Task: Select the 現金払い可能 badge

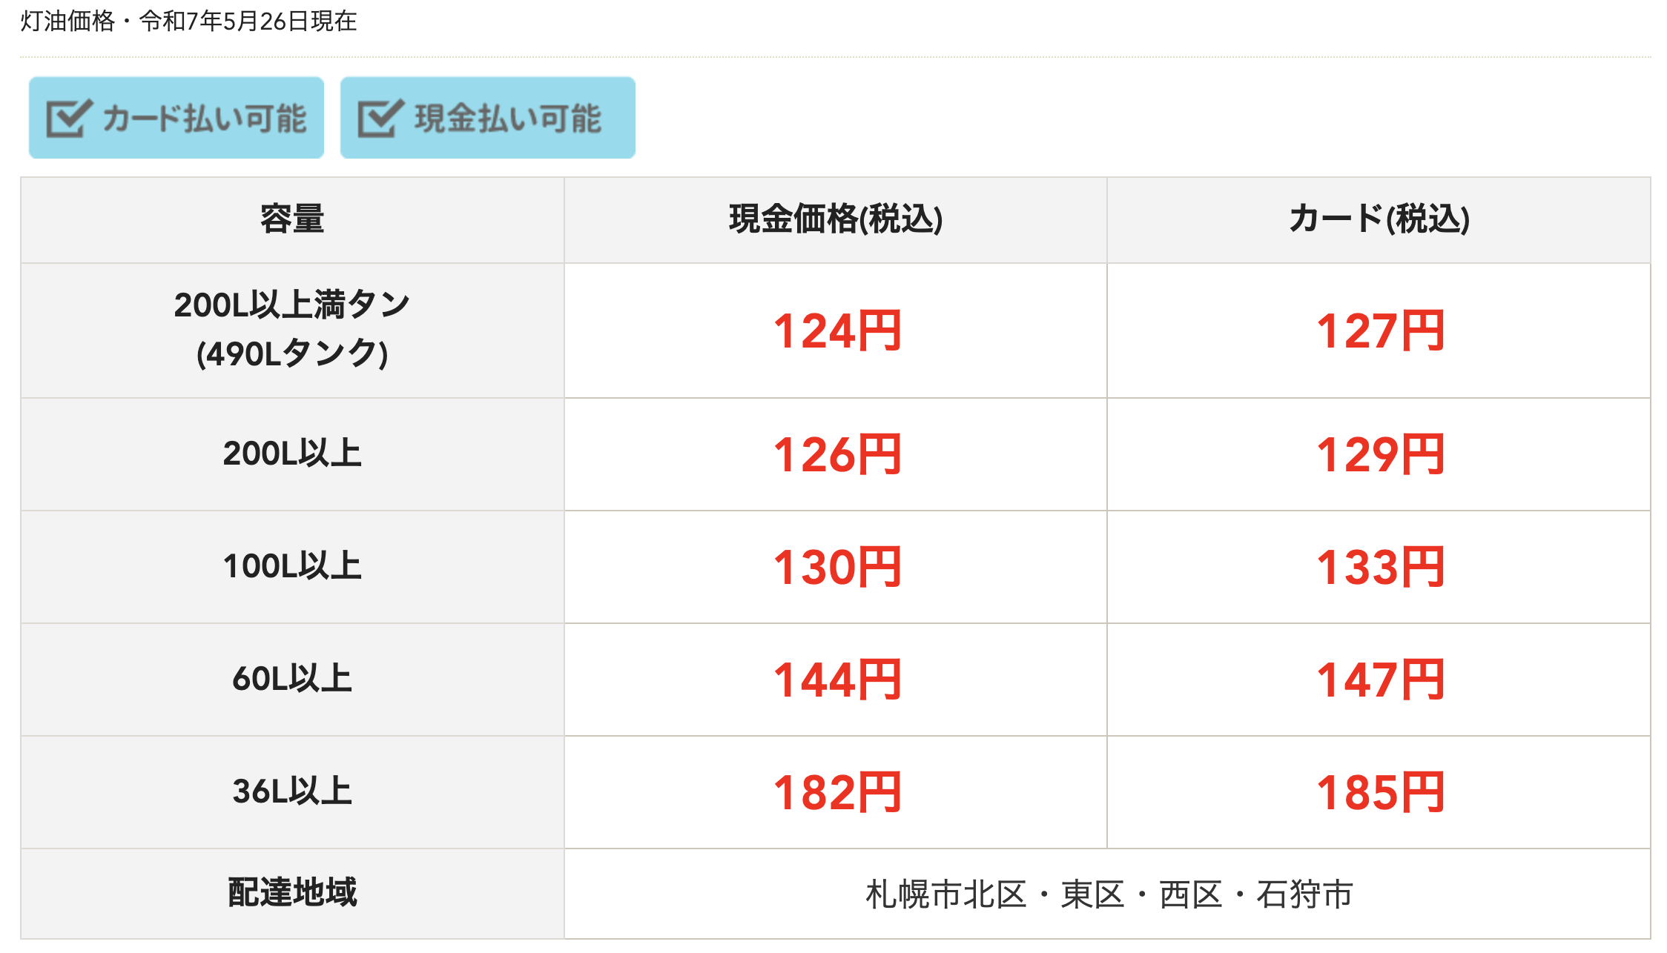Action: [x=488, y=118]
